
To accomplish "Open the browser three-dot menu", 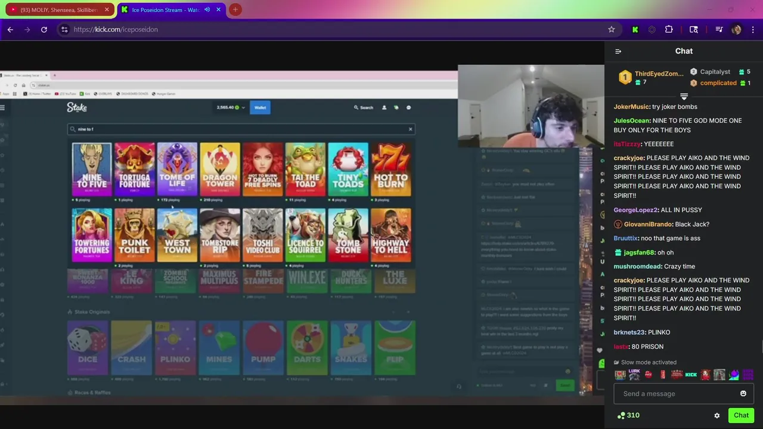I will click(x=753, y=29).
